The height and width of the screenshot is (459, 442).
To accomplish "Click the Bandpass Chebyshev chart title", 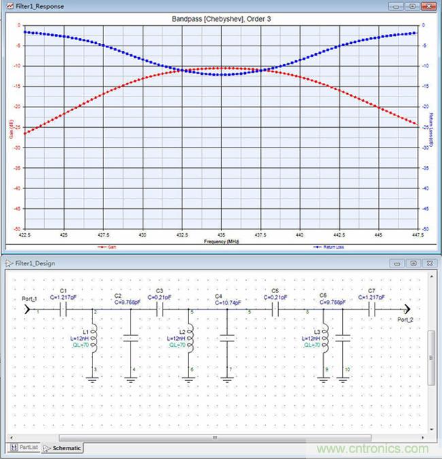I will pos(221,19).
